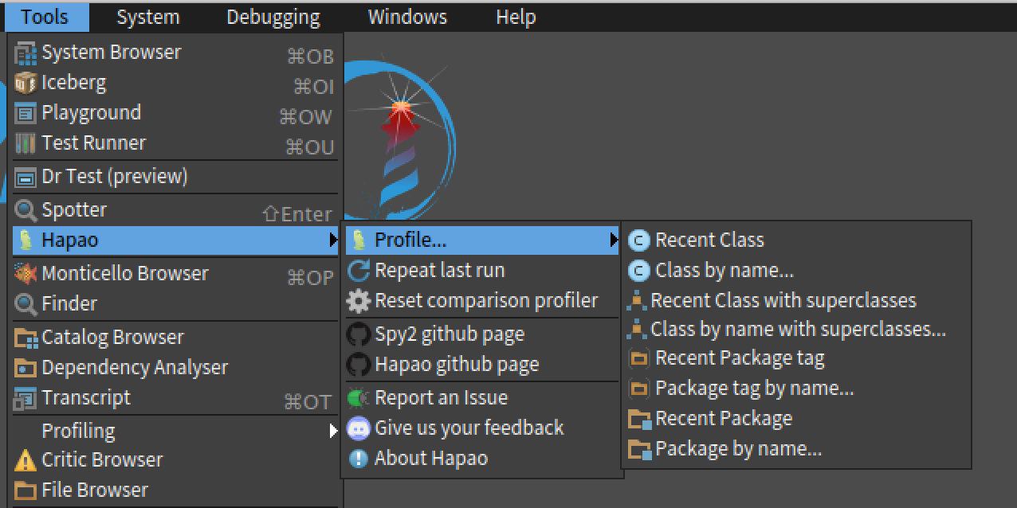The height and width of the screenshot is (508, 1017).
Task: Choose Give us your feedback
Action: point(481,428)
